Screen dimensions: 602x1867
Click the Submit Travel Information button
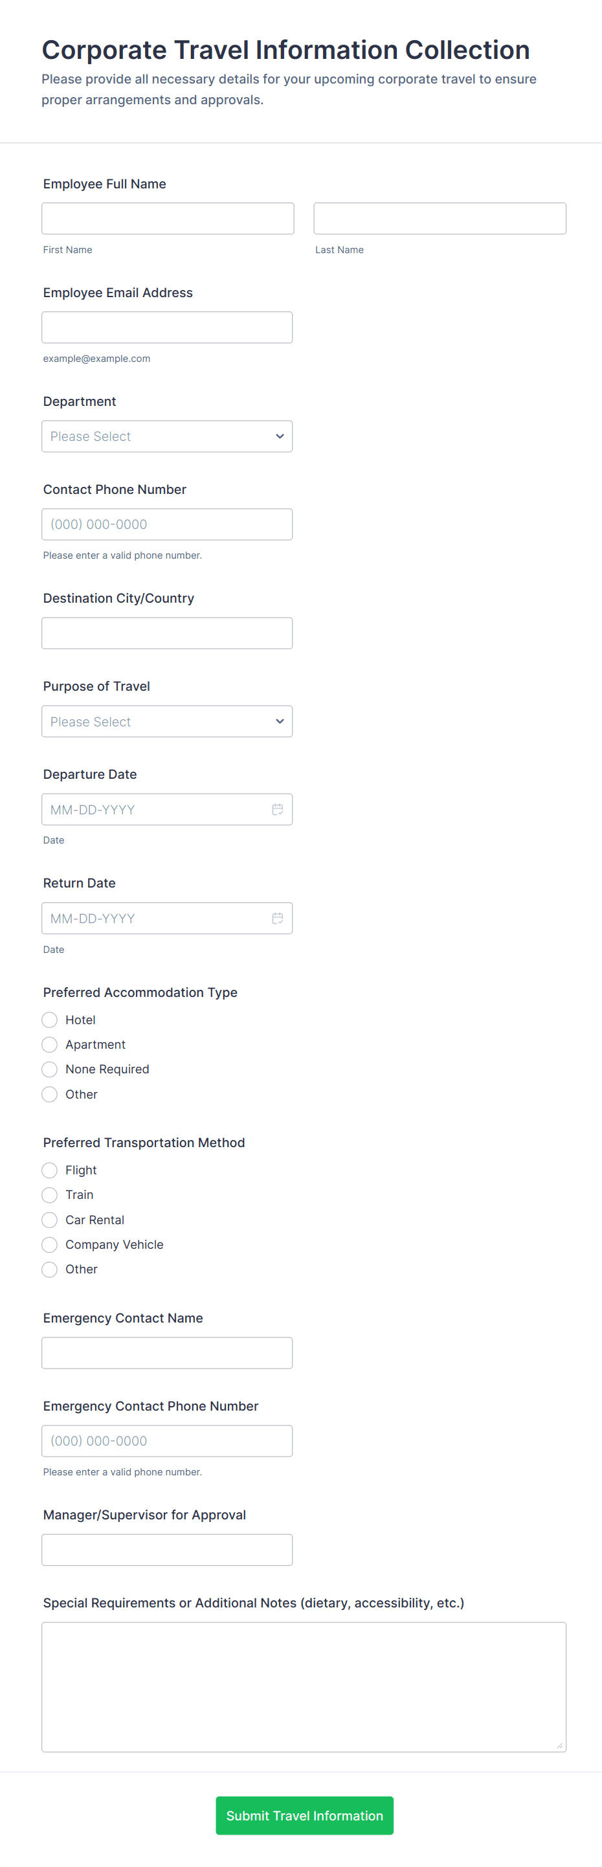click(304, 1816)
